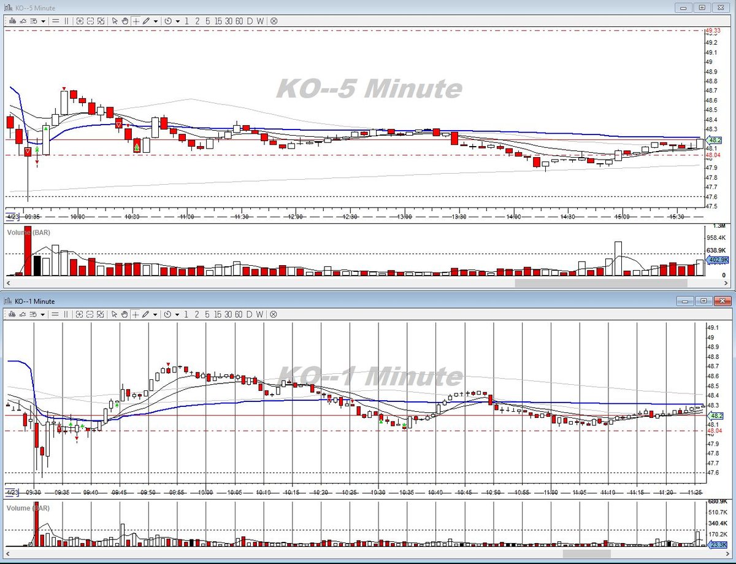Switch KO--5 Minute chart to 1 minute interval
This screenshot has width=736, height=564.
pyautogui.click(x=186, y=21)
